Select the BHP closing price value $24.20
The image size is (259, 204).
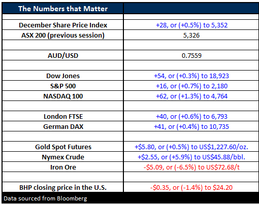(191, 187)
